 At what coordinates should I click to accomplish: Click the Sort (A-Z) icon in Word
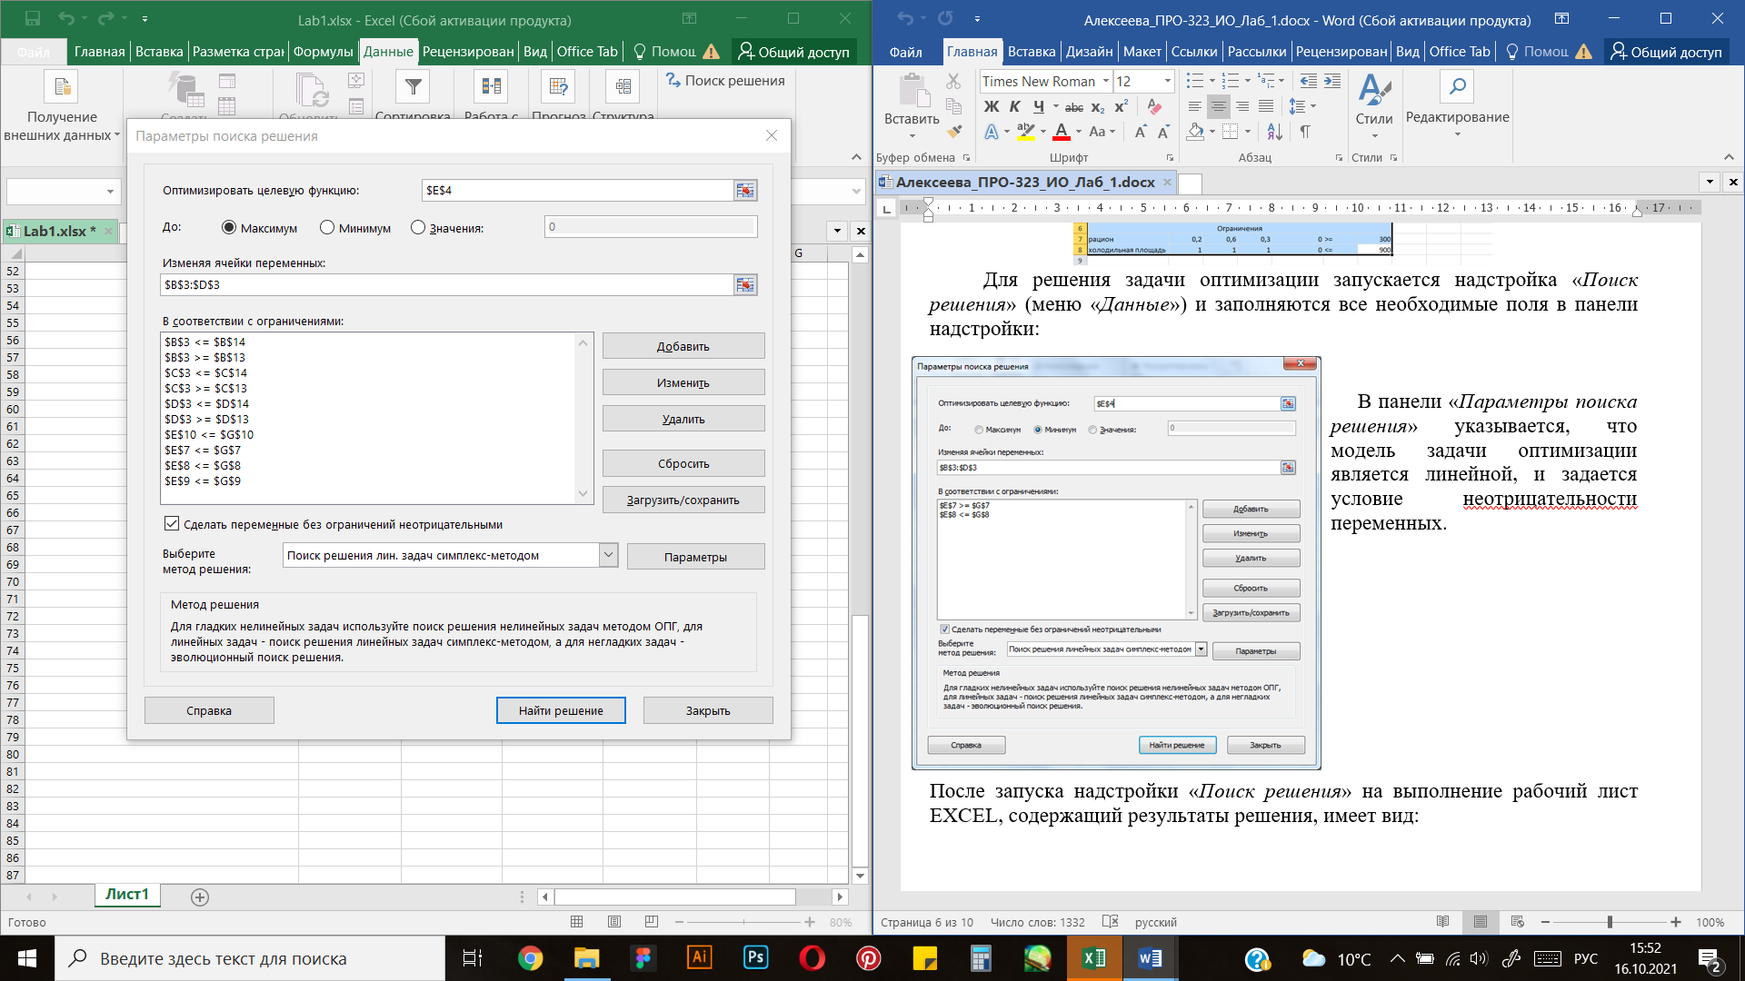click(x=1274, y=132)
